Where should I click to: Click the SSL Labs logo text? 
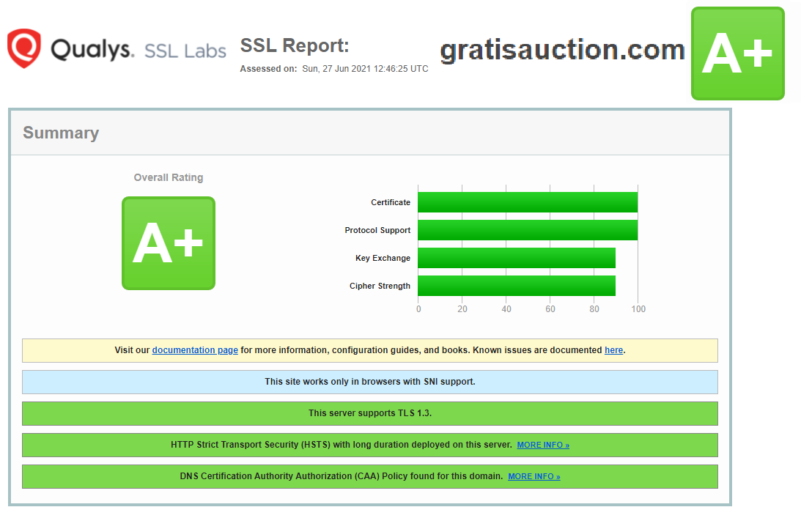coord(185,51)
